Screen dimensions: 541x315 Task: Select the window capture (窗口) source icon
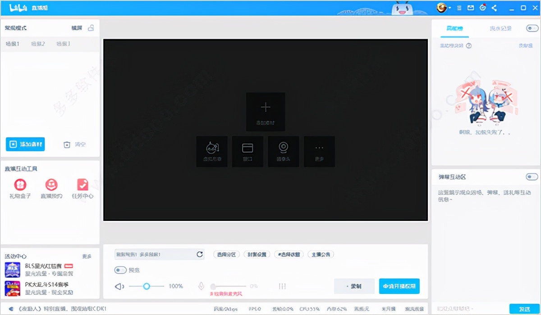click(248, 151)
